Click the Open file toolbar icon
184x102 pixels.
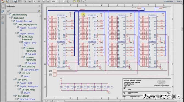click(7, 1)
